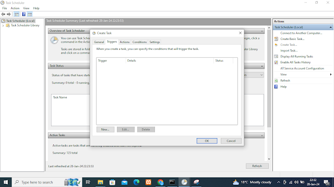
Task: Click summary scrollbar down arrow
Action: tap(269, 159)
